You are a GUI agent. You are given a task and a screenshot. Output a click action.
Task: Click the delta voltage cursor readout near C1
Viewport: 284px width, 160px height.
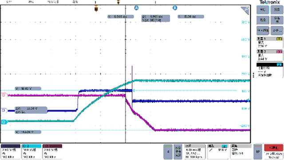click(x=31, y=110)
